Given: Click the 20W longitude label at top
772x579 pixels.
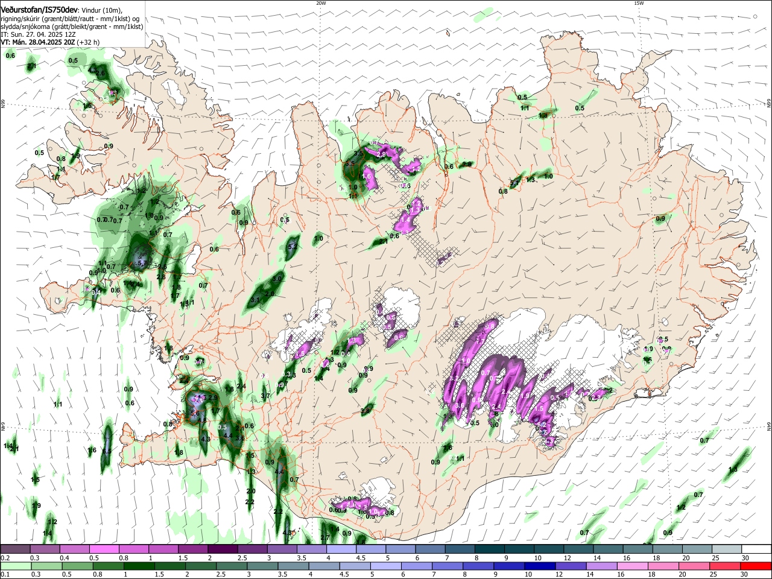Looking at the screenshot, I should tap(321, 3).
